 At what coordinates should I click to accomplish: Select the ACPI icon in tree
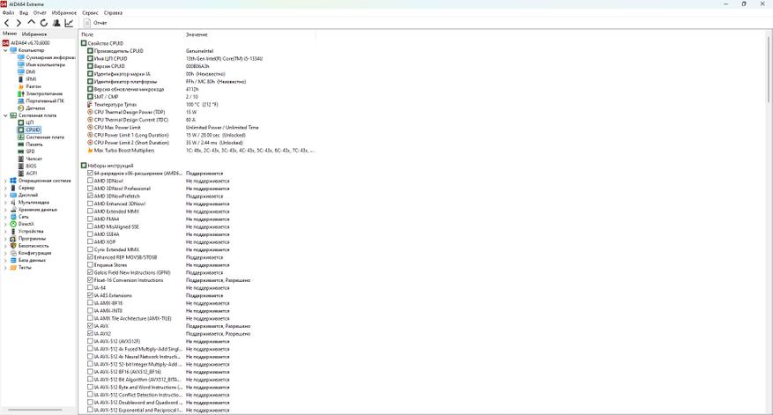click(x=20, y=173)
